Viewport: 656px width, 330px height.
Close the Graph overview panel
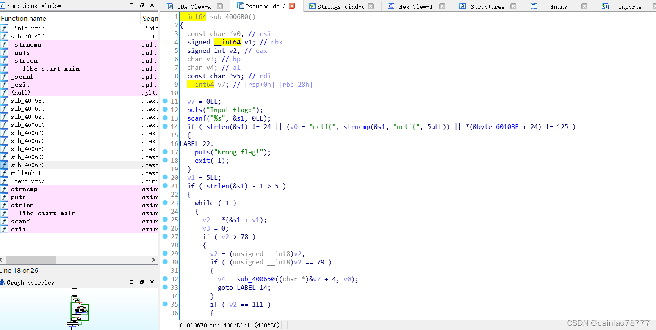152,282
